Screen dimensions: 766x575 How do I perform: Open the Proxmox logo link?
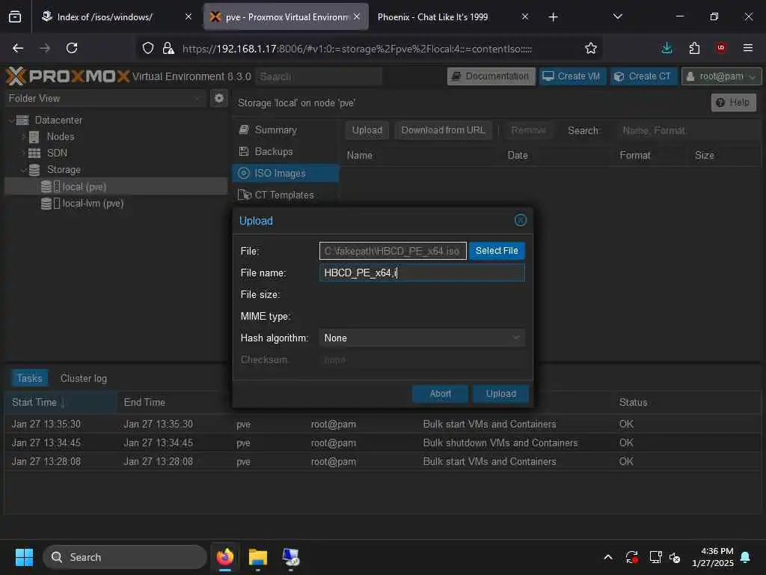67,76
